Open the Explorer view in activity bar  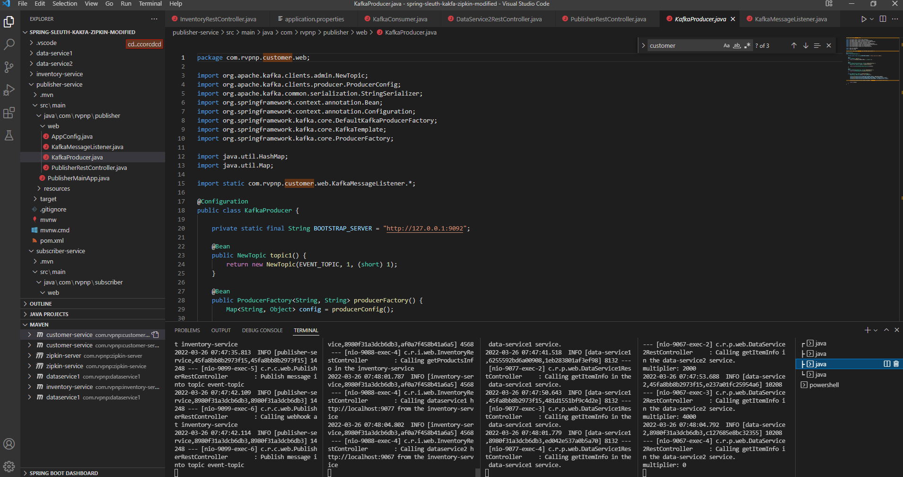(9, 22)
